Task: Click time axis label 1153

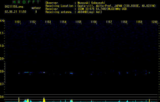Action: pyautogui.click(x=48, y=22)
